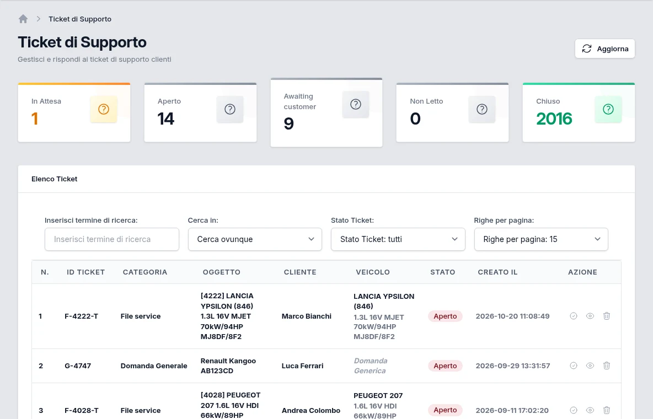Click client name Andrea Colombo
653x419 pixels.
point(311,410)
